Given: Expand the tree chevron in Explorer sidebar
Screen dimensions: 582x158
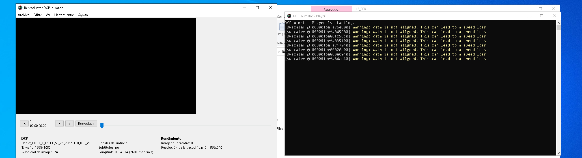Looking at the screenshot, I should pos(279,52).
